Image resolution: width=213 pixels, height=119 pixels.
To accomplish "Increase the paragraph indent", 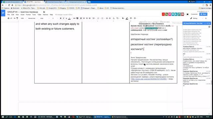I will pos(109,19).
